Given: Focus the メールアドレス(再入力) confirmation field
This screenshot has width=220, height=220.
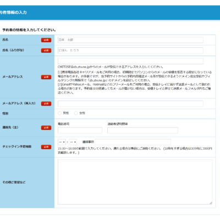Looking at the screenshot, I should (130, 103).
